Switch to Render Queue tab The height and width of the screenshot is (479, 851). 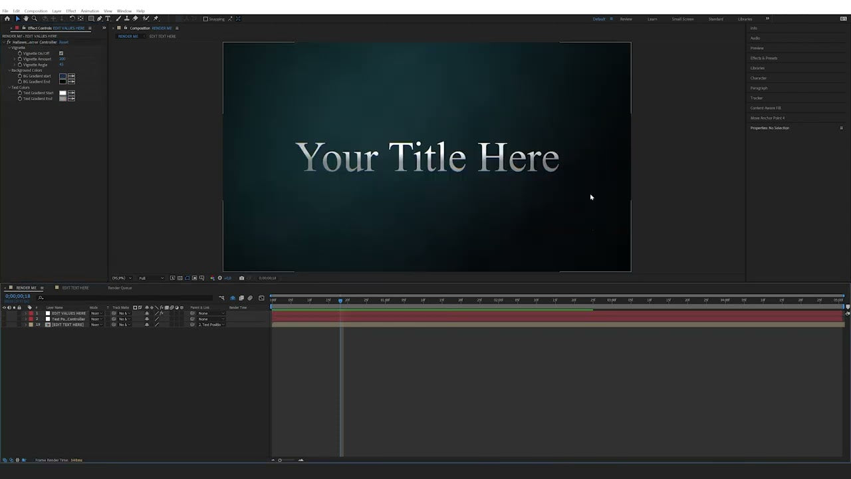(x=120, y=288)
